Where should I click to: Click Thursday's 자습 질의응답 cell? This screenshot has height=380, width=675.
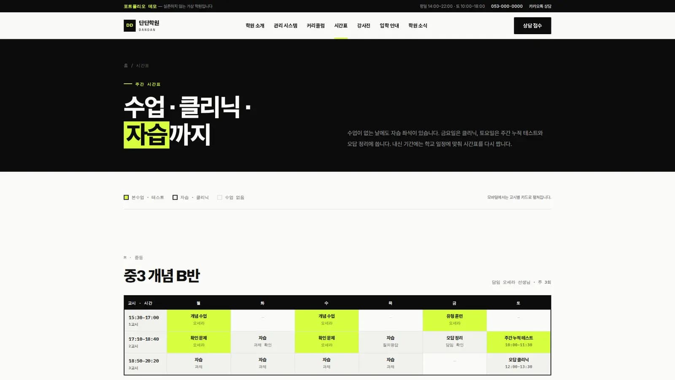(391, 342)
